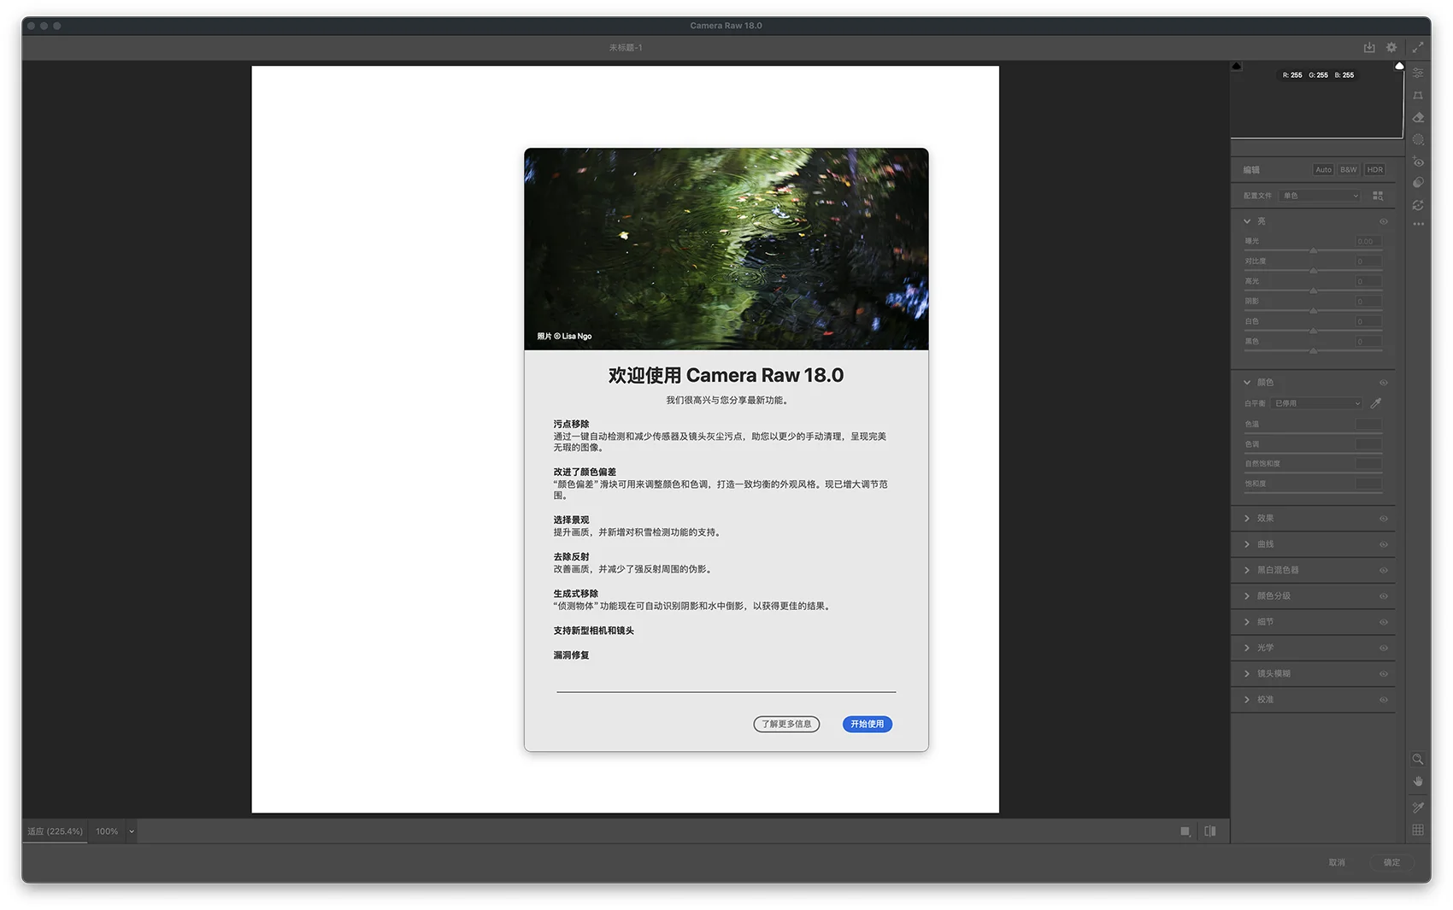Expand the 颜色分级 panel section
1453x910 pixels.
pyautogui.click(x=1273, y=596)
